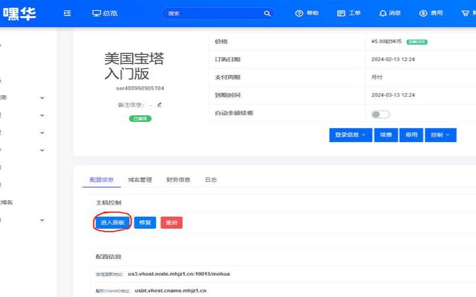This screenshot has width=476, height=297.
Task: Click the pencil icon to edit 备注信息
Action: click(159, 105)
